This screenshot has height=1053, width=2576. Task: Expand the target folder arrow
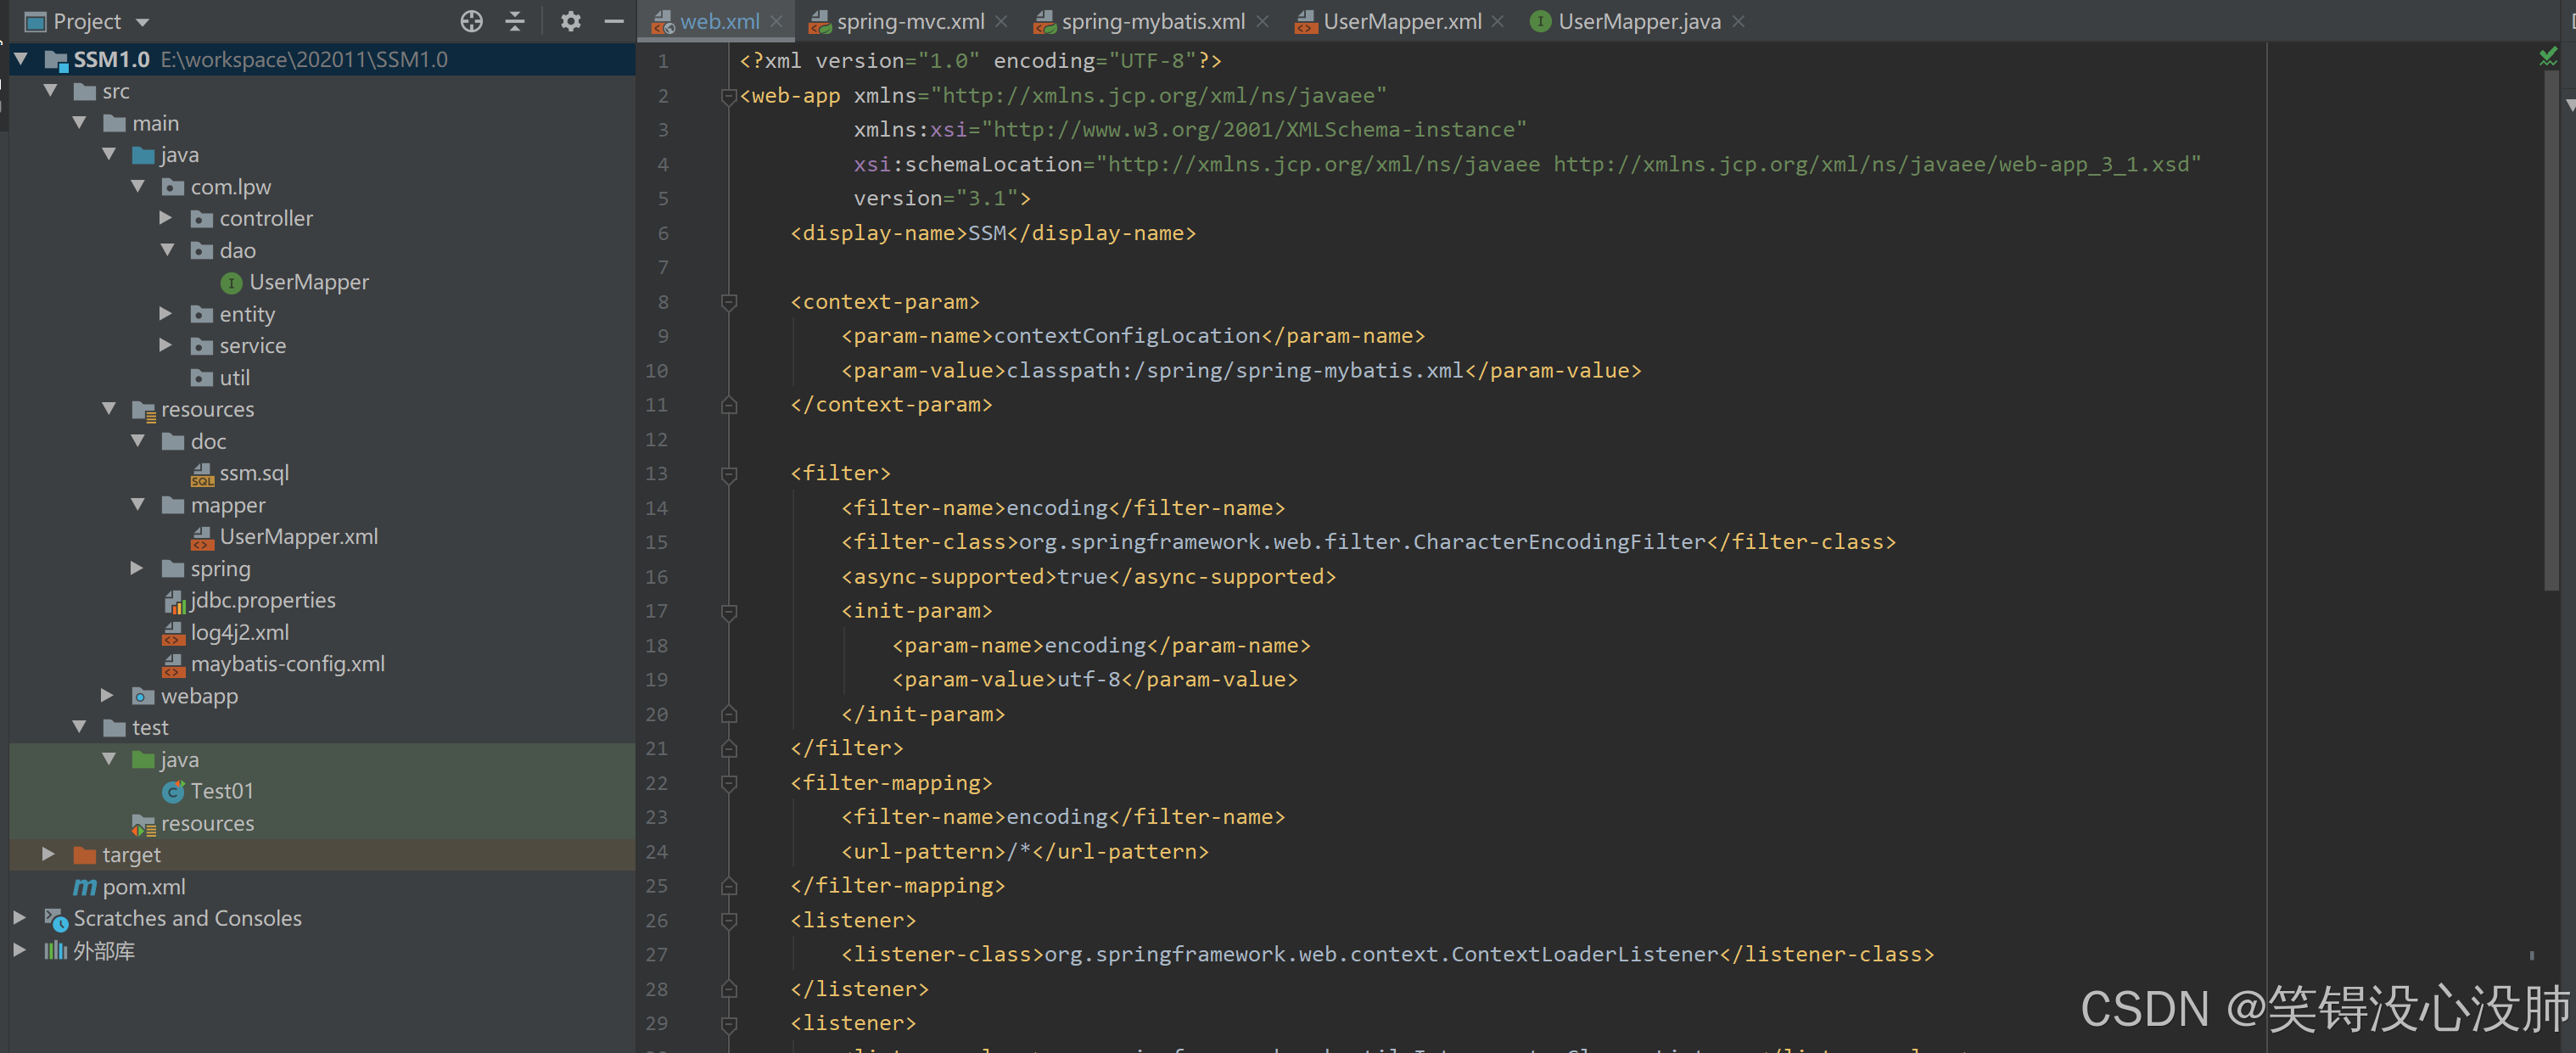click(48, 854)
